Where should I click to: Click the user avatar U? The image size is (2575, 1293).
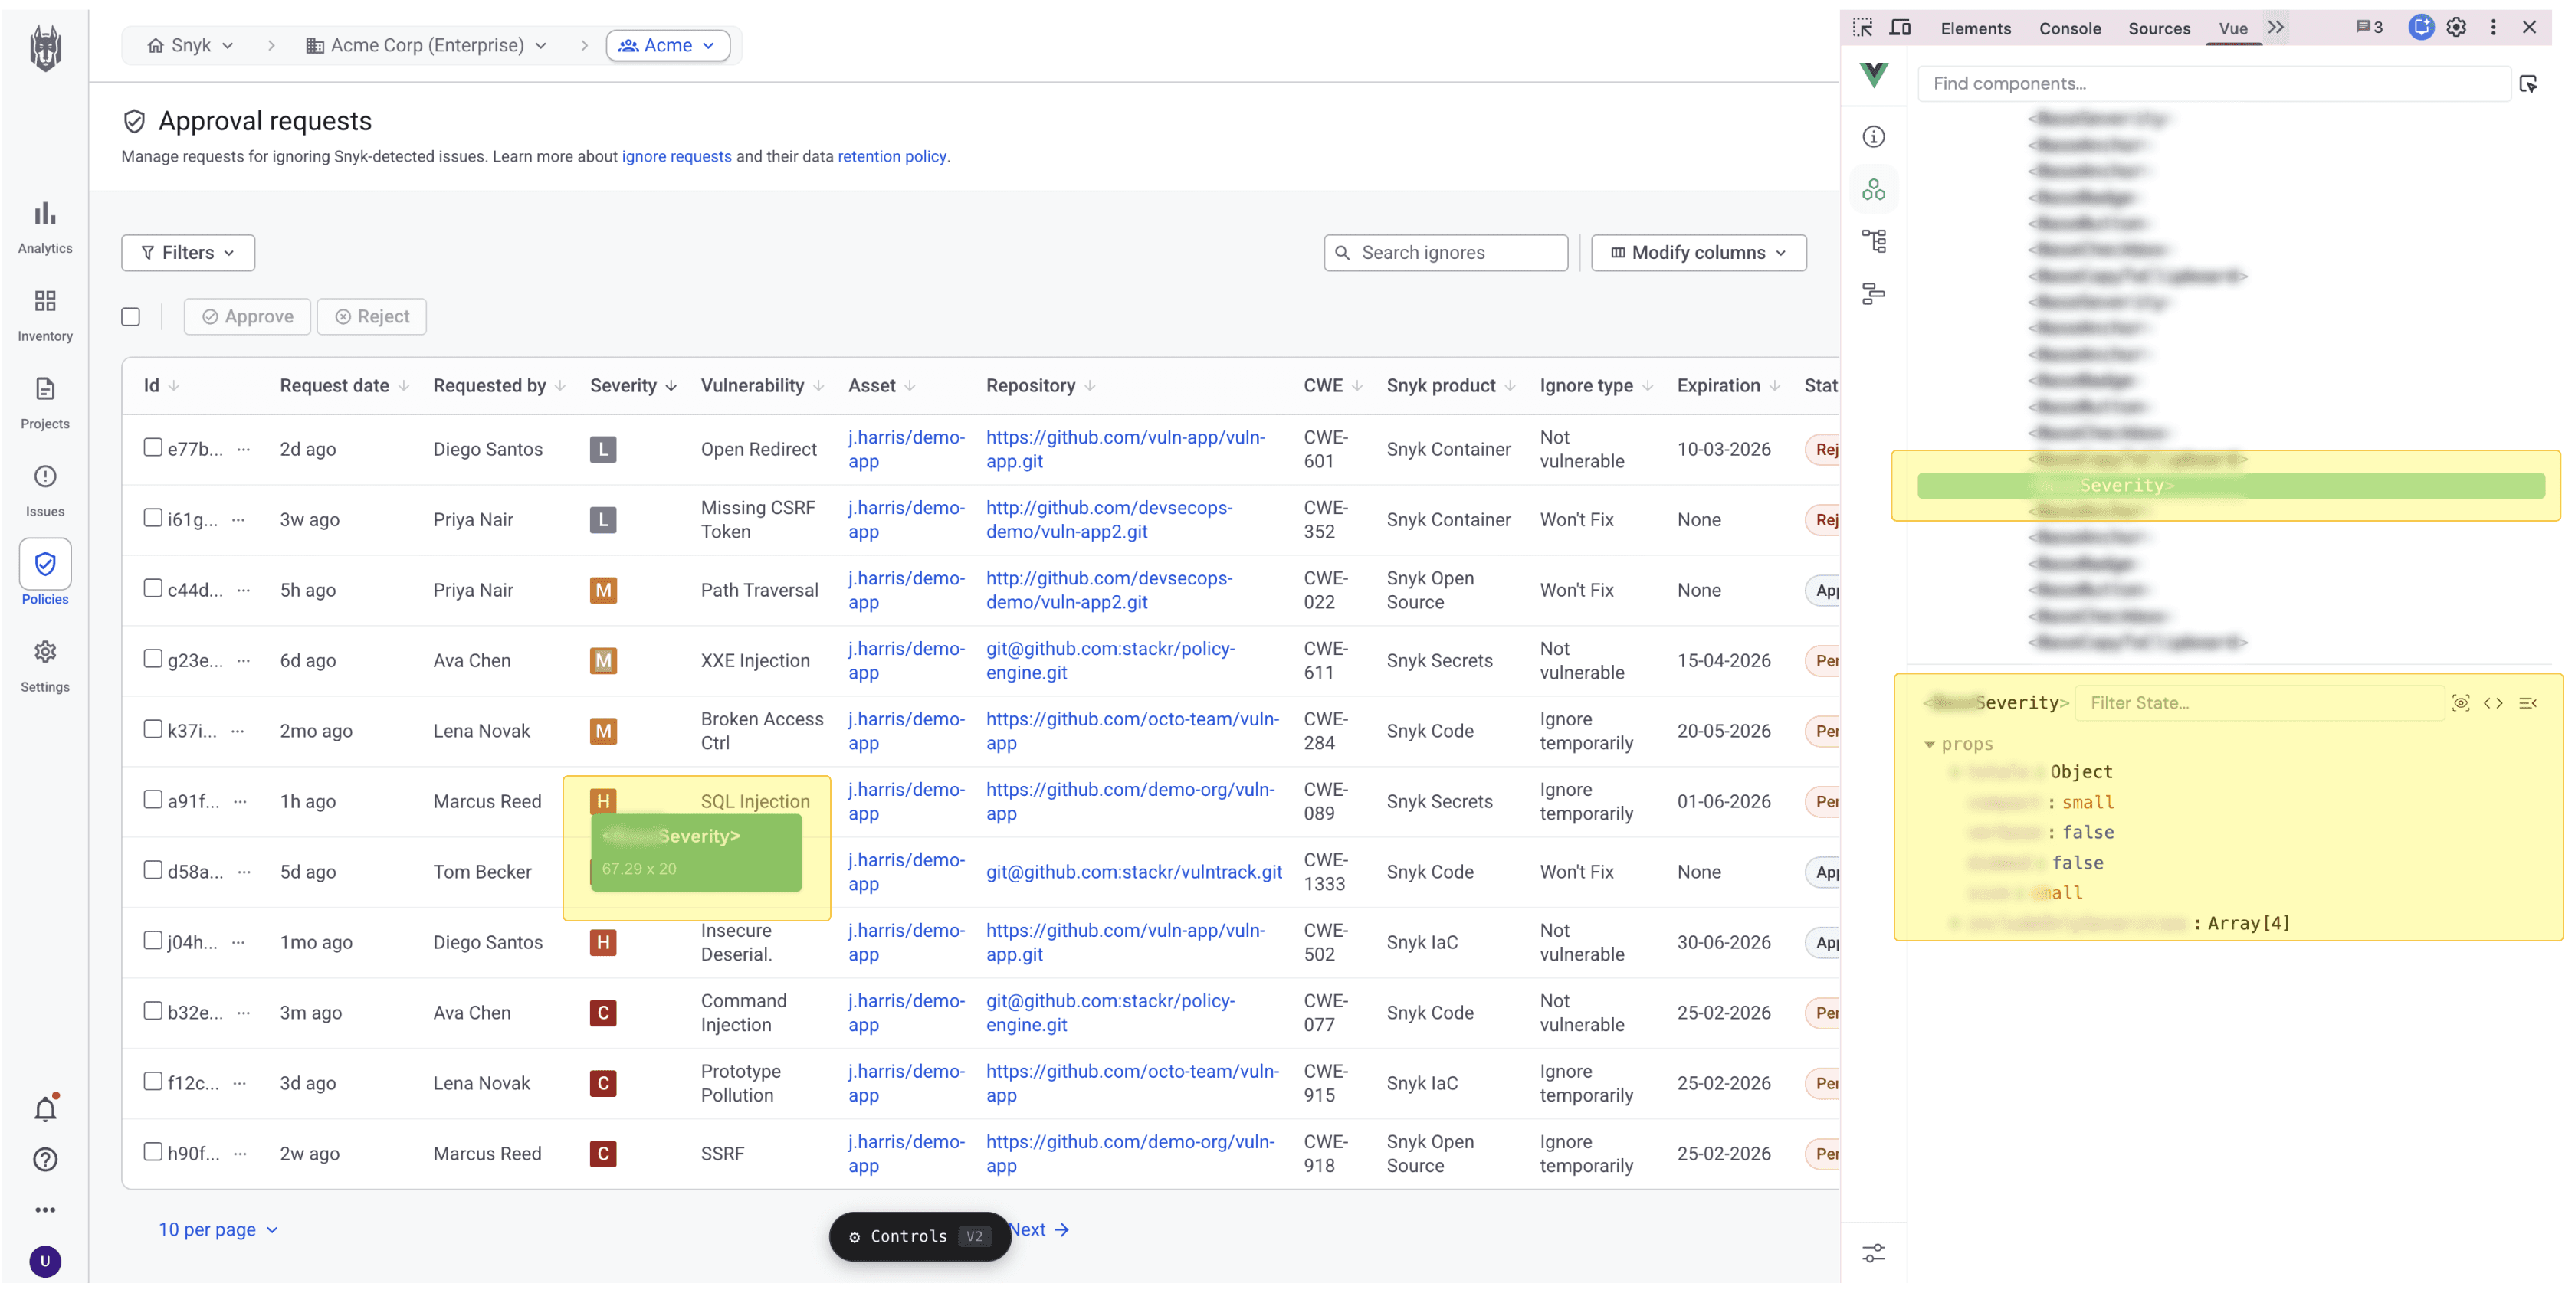pos(45,1262)
